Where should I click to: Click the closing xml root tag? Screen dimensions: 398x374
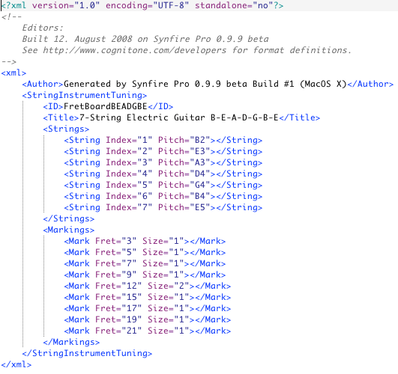point(16,364)
